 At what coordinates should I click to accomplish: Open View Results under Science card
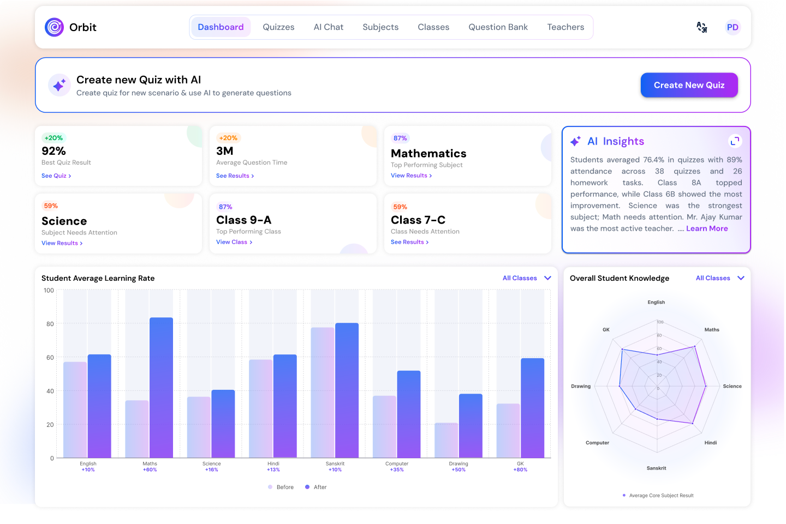coord(62,243)
